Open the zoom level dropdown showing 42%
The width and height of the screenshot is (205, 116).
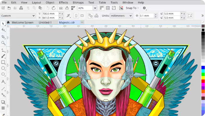click(95, 8)
